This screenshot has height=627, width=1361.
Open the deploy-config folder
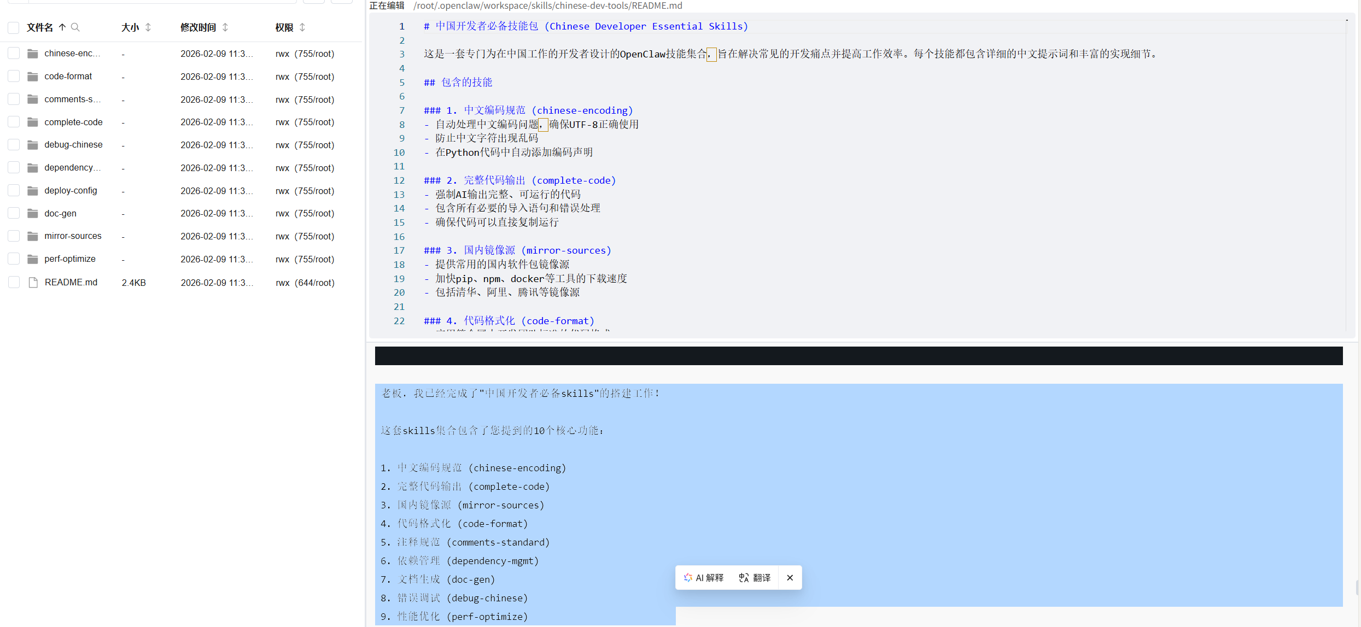tap(71, 190)
